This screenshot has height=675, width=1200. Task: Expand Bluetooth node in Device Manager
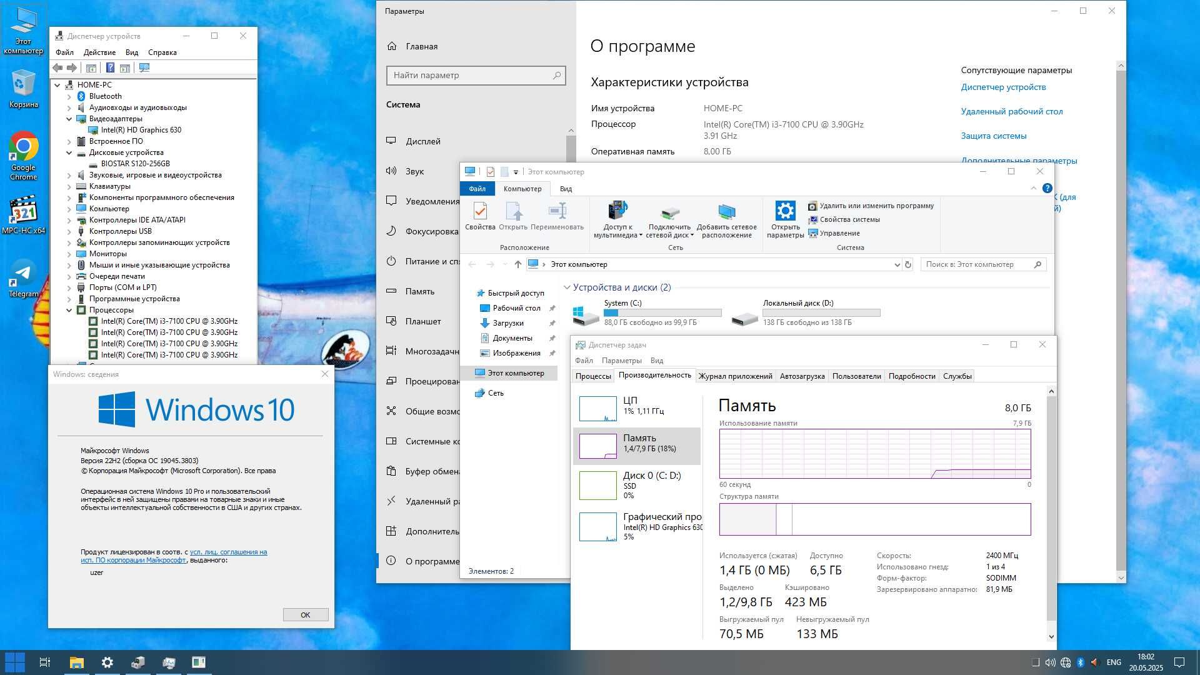point(69,96)
